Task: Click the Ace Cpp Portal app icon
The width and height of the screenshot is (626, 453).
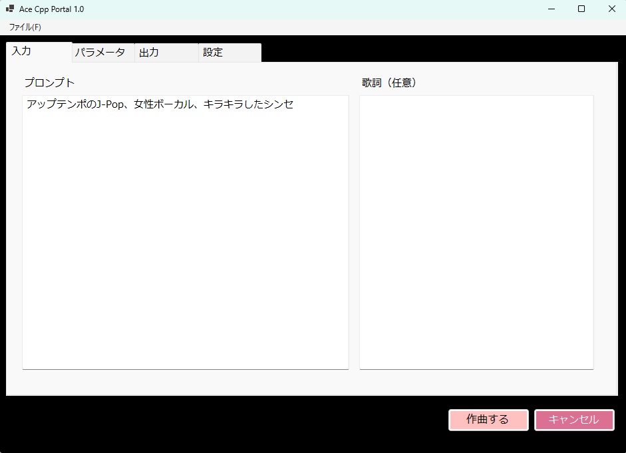Action: click(x=9, y=9)
